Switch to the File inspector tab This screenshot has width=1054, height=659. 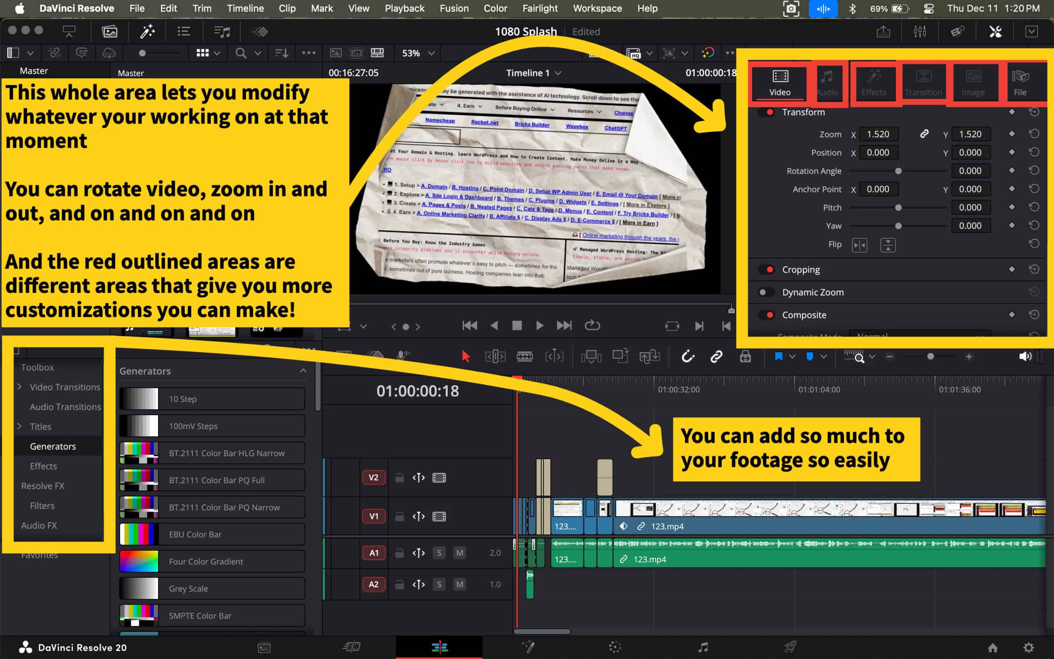tap(1019, 82)
